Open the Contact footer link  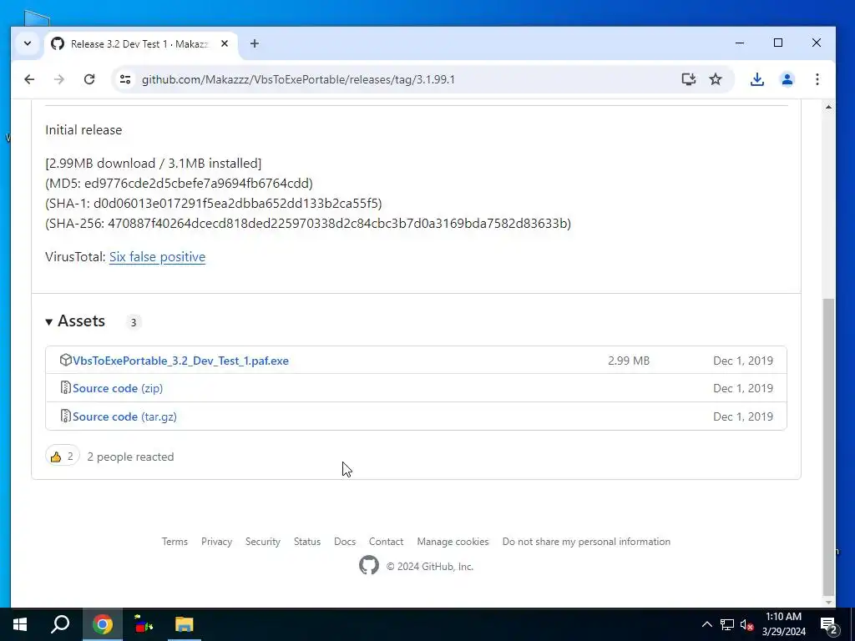[x=386, y=541]
